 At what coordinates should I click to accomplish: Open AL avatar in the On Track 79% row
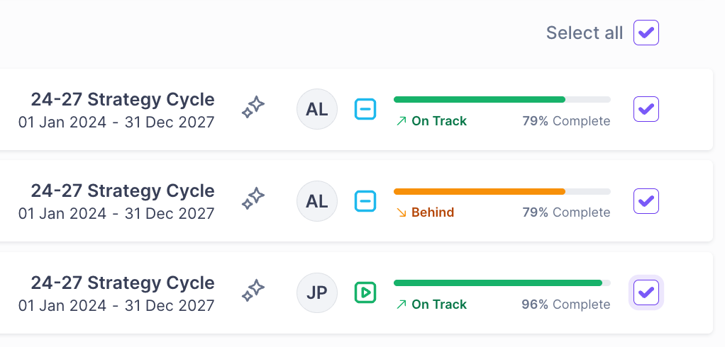(x=317, y=109)
